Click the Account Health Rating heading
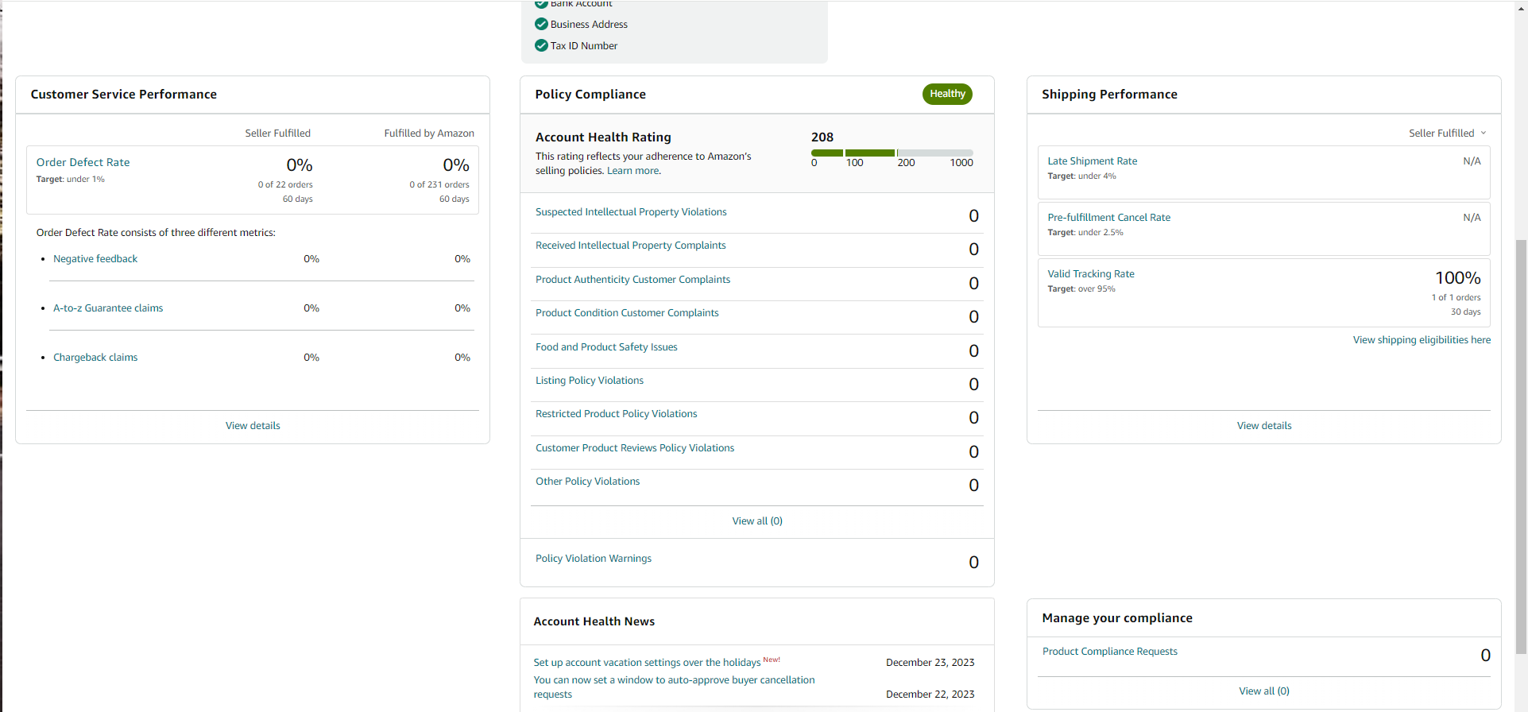Viewport: 1528px width, 712px height. 603,137
